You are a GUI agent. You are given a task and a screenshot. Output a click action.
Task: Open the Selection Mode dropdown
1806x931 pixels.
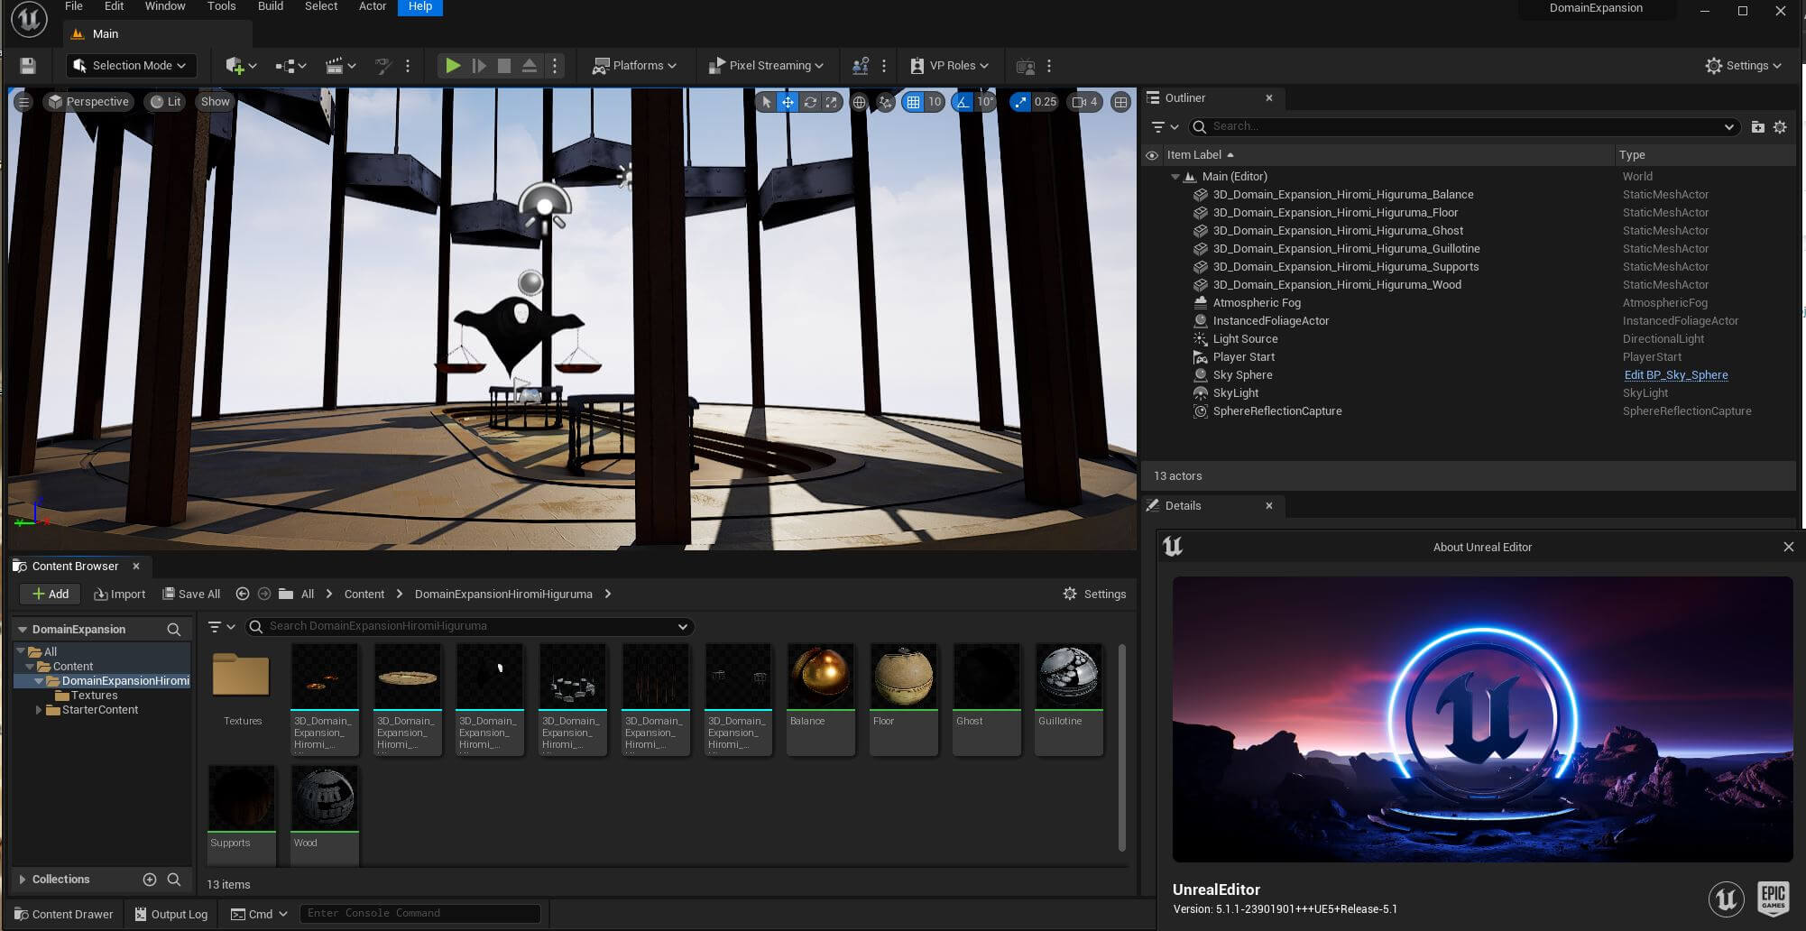131,66
